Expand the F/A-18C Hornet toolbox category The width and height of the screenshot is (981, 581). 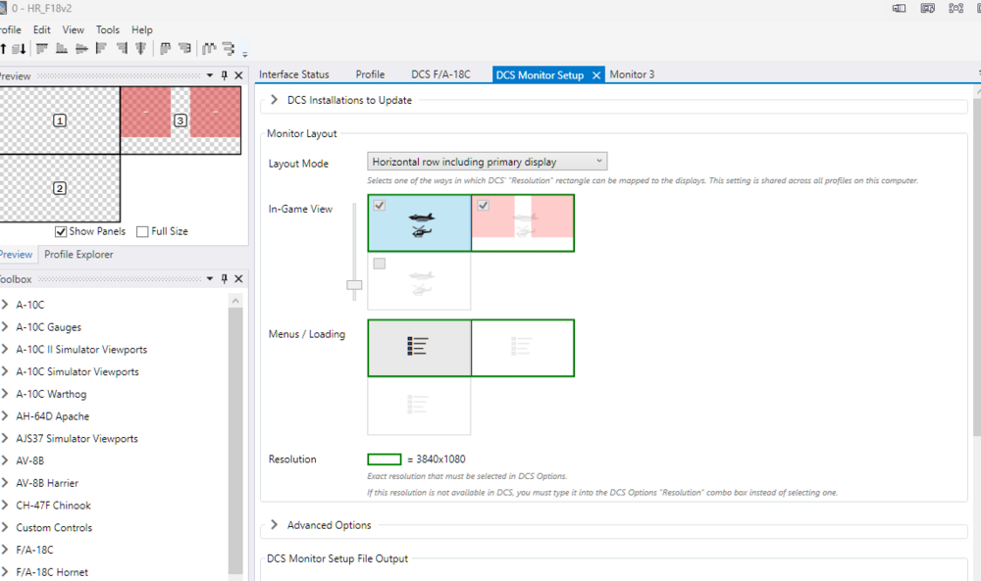click(x=5, y=572)
